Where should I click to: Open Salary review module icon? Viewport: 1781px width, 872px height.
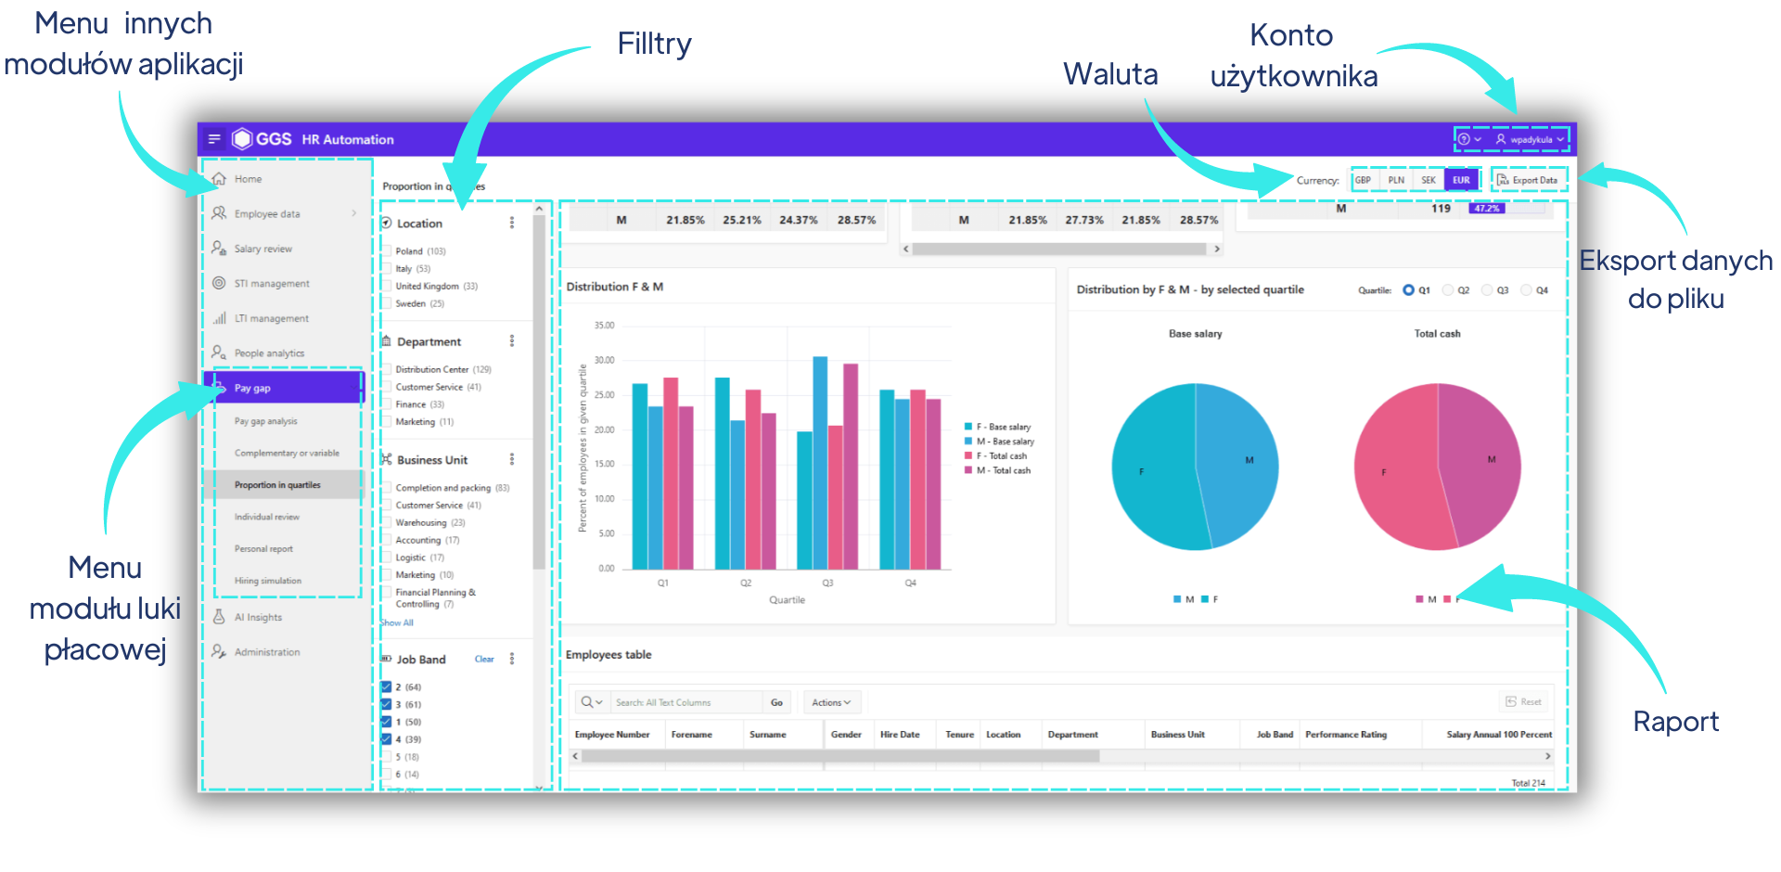coord(219,249)
